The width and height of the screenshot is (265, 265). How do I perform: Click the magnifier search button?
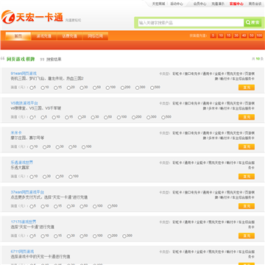point(252,23)
